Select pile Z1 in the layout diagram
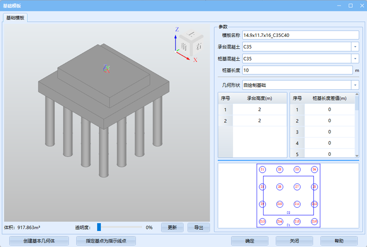The height and width of the screenshot is (247, 367). 262,169
